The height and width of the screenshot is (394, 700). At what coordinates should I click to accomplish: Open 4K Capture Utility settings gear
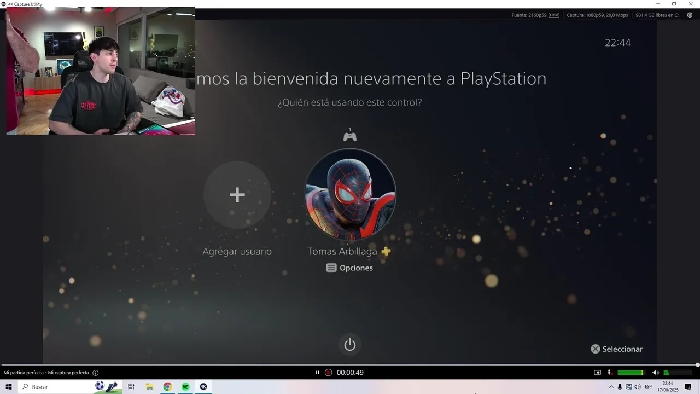point(690,15)
